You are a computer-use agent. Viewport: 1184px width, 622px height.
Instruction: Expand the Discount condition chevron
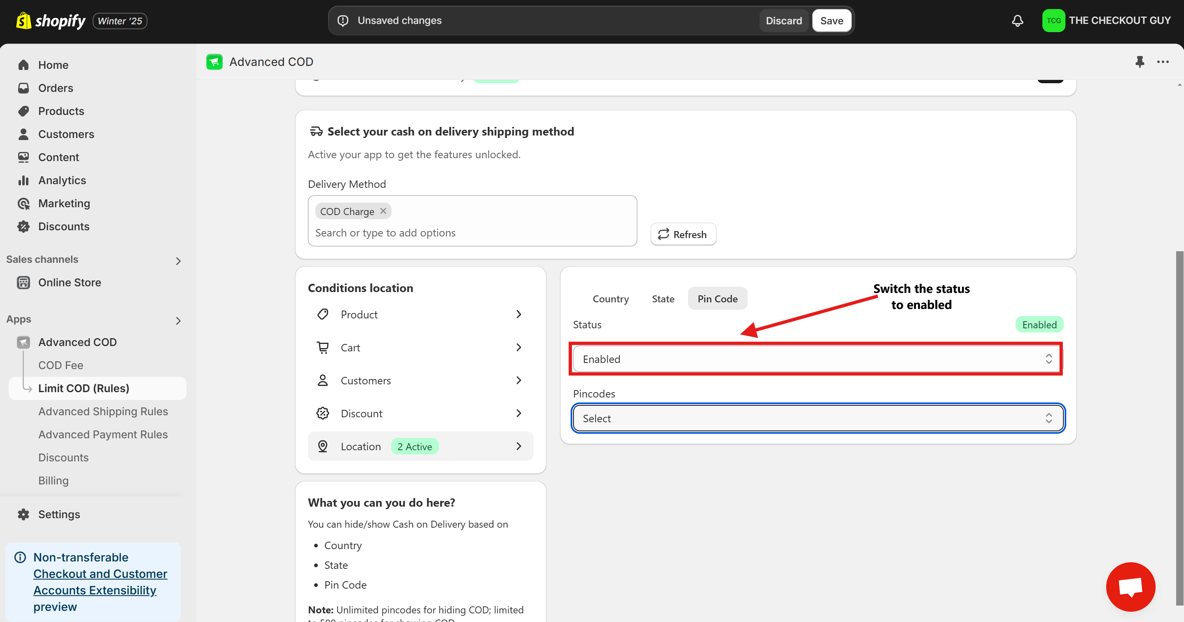coord(518,413)
